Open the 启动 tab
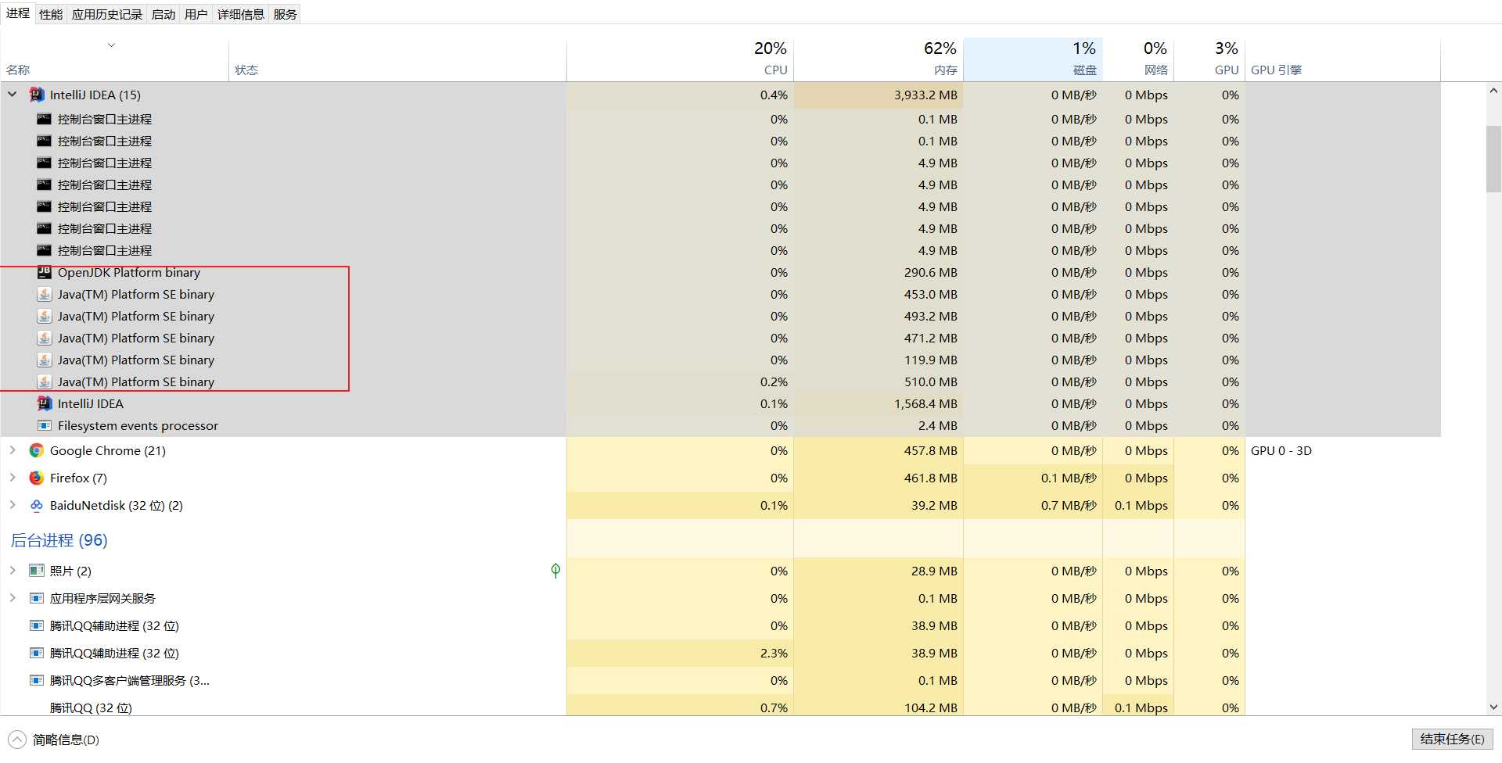The width and height of the screenshot is (1502, 763). click(163, 14)
